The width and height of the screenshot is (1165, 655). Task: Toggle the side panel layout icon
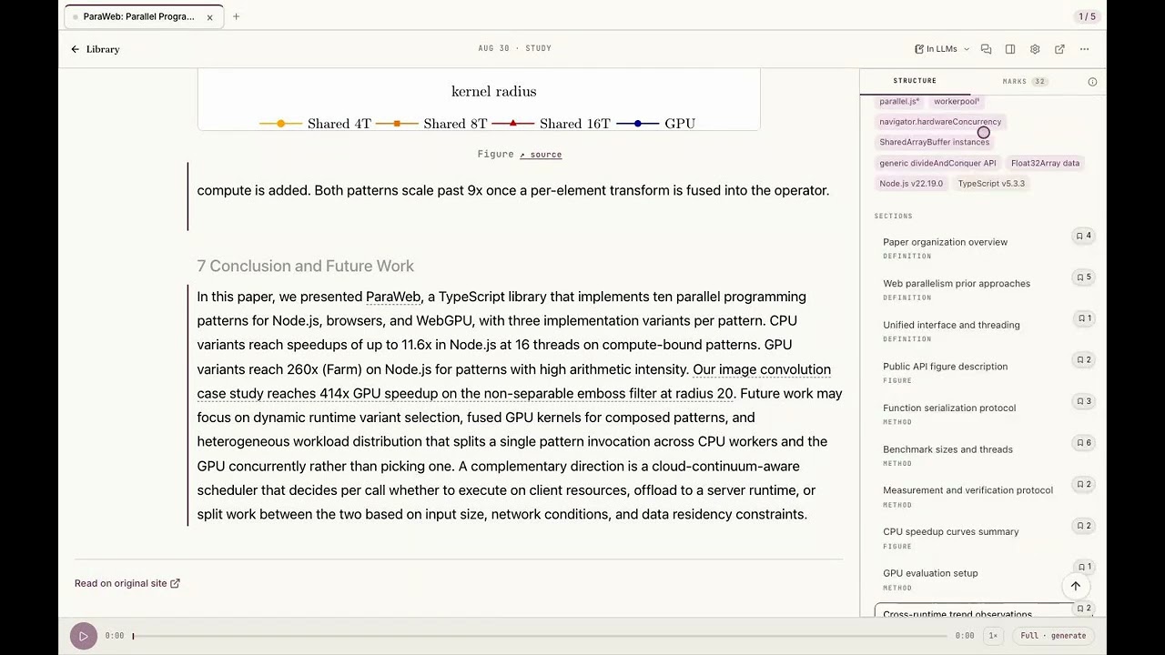(x=1010, y=49)
